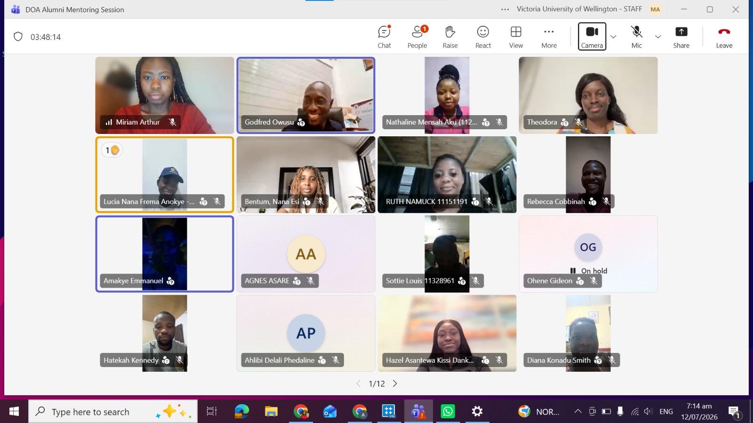Click the 1/12 page indicator
Screen dimensions: 753x423
(376, 384)
